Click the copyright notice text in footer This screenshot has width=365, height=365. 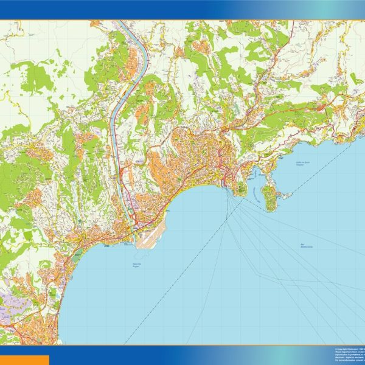(350, 354)
